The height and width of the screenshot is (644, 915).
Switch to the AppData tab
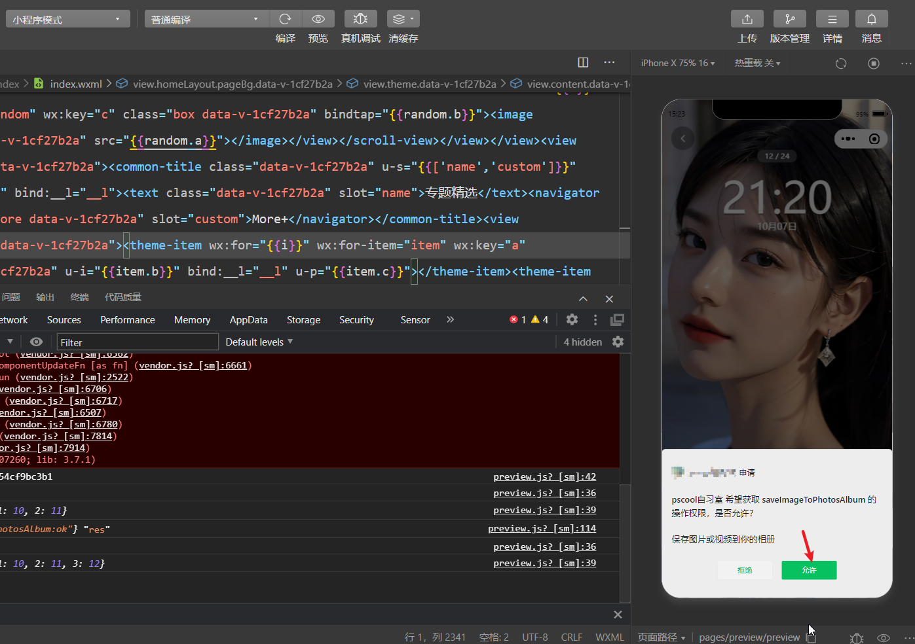coord(249,320)
